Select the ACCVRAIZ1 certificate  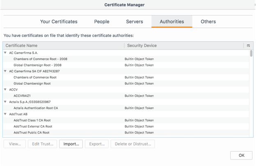[x=22, y=96]
